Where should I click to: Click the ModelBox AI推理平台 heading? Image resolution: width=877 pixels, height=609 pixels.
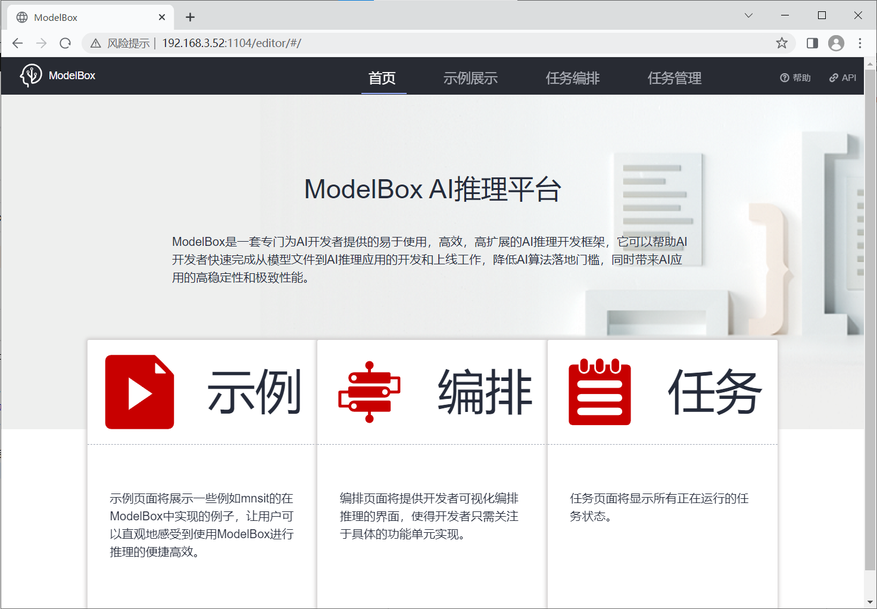point(433,189)
